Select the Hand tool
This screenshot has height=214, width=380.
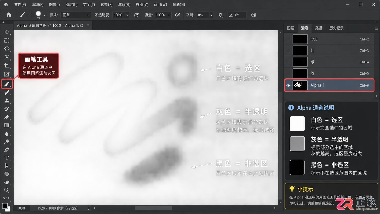tap(7, 182)
